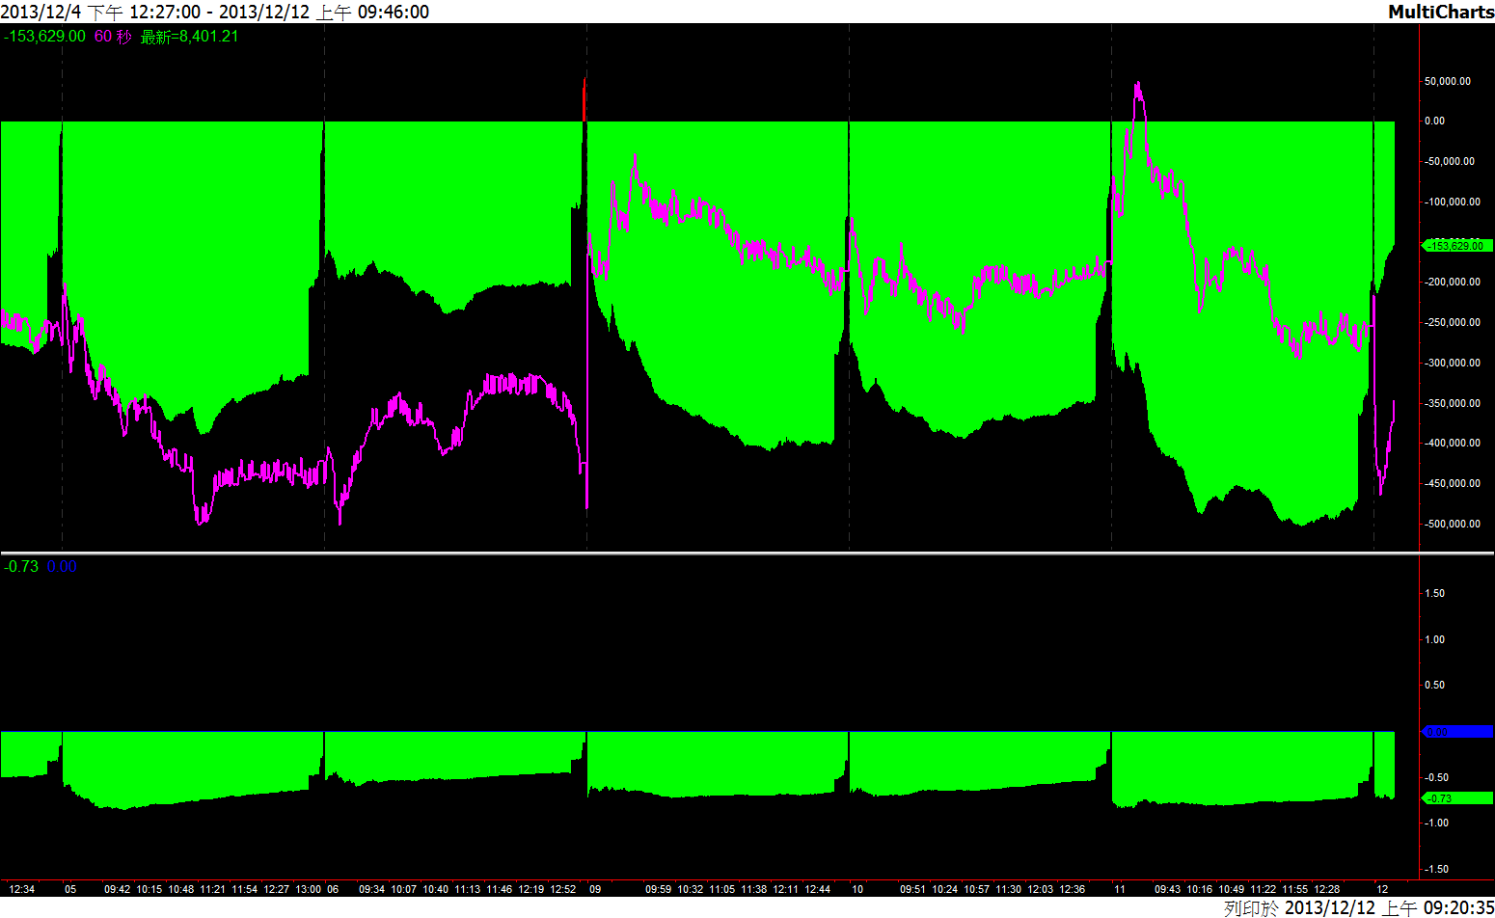Click the magenta '60 秒' resolution label
1495x918 pixels.
[x=113, y=37]
